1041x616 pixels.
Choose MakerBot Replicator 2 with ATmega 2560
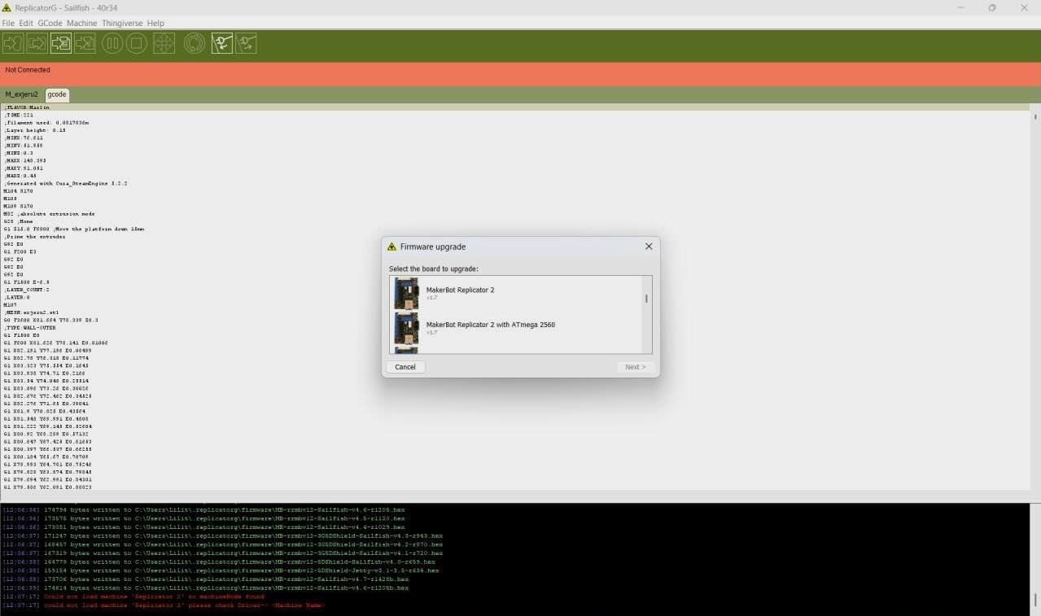490,325
